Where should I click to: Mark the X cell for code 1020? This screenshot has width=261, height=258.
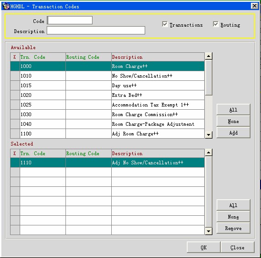[15, 95]
